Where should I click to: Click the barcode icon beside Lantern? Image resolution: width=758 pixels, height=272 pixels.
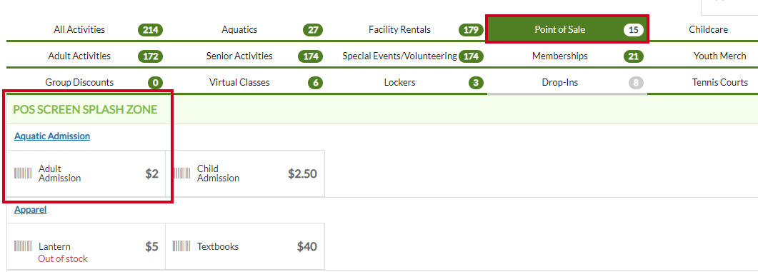click(x=23, y=246)
